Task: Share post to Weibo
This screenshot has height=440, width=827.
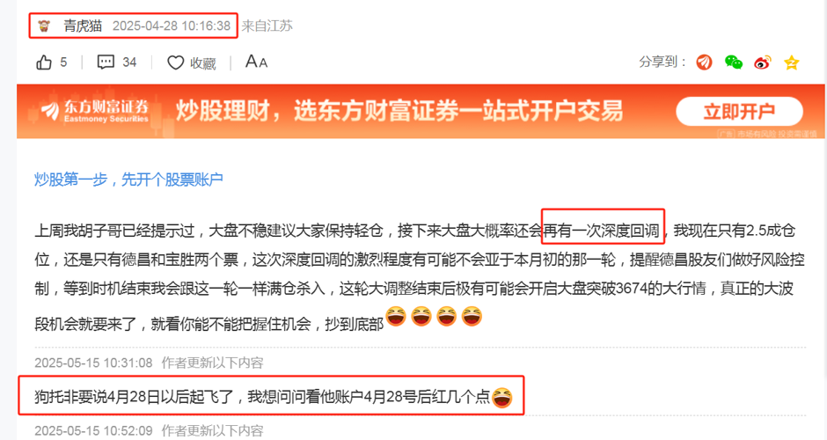Action: click(763, 62)
